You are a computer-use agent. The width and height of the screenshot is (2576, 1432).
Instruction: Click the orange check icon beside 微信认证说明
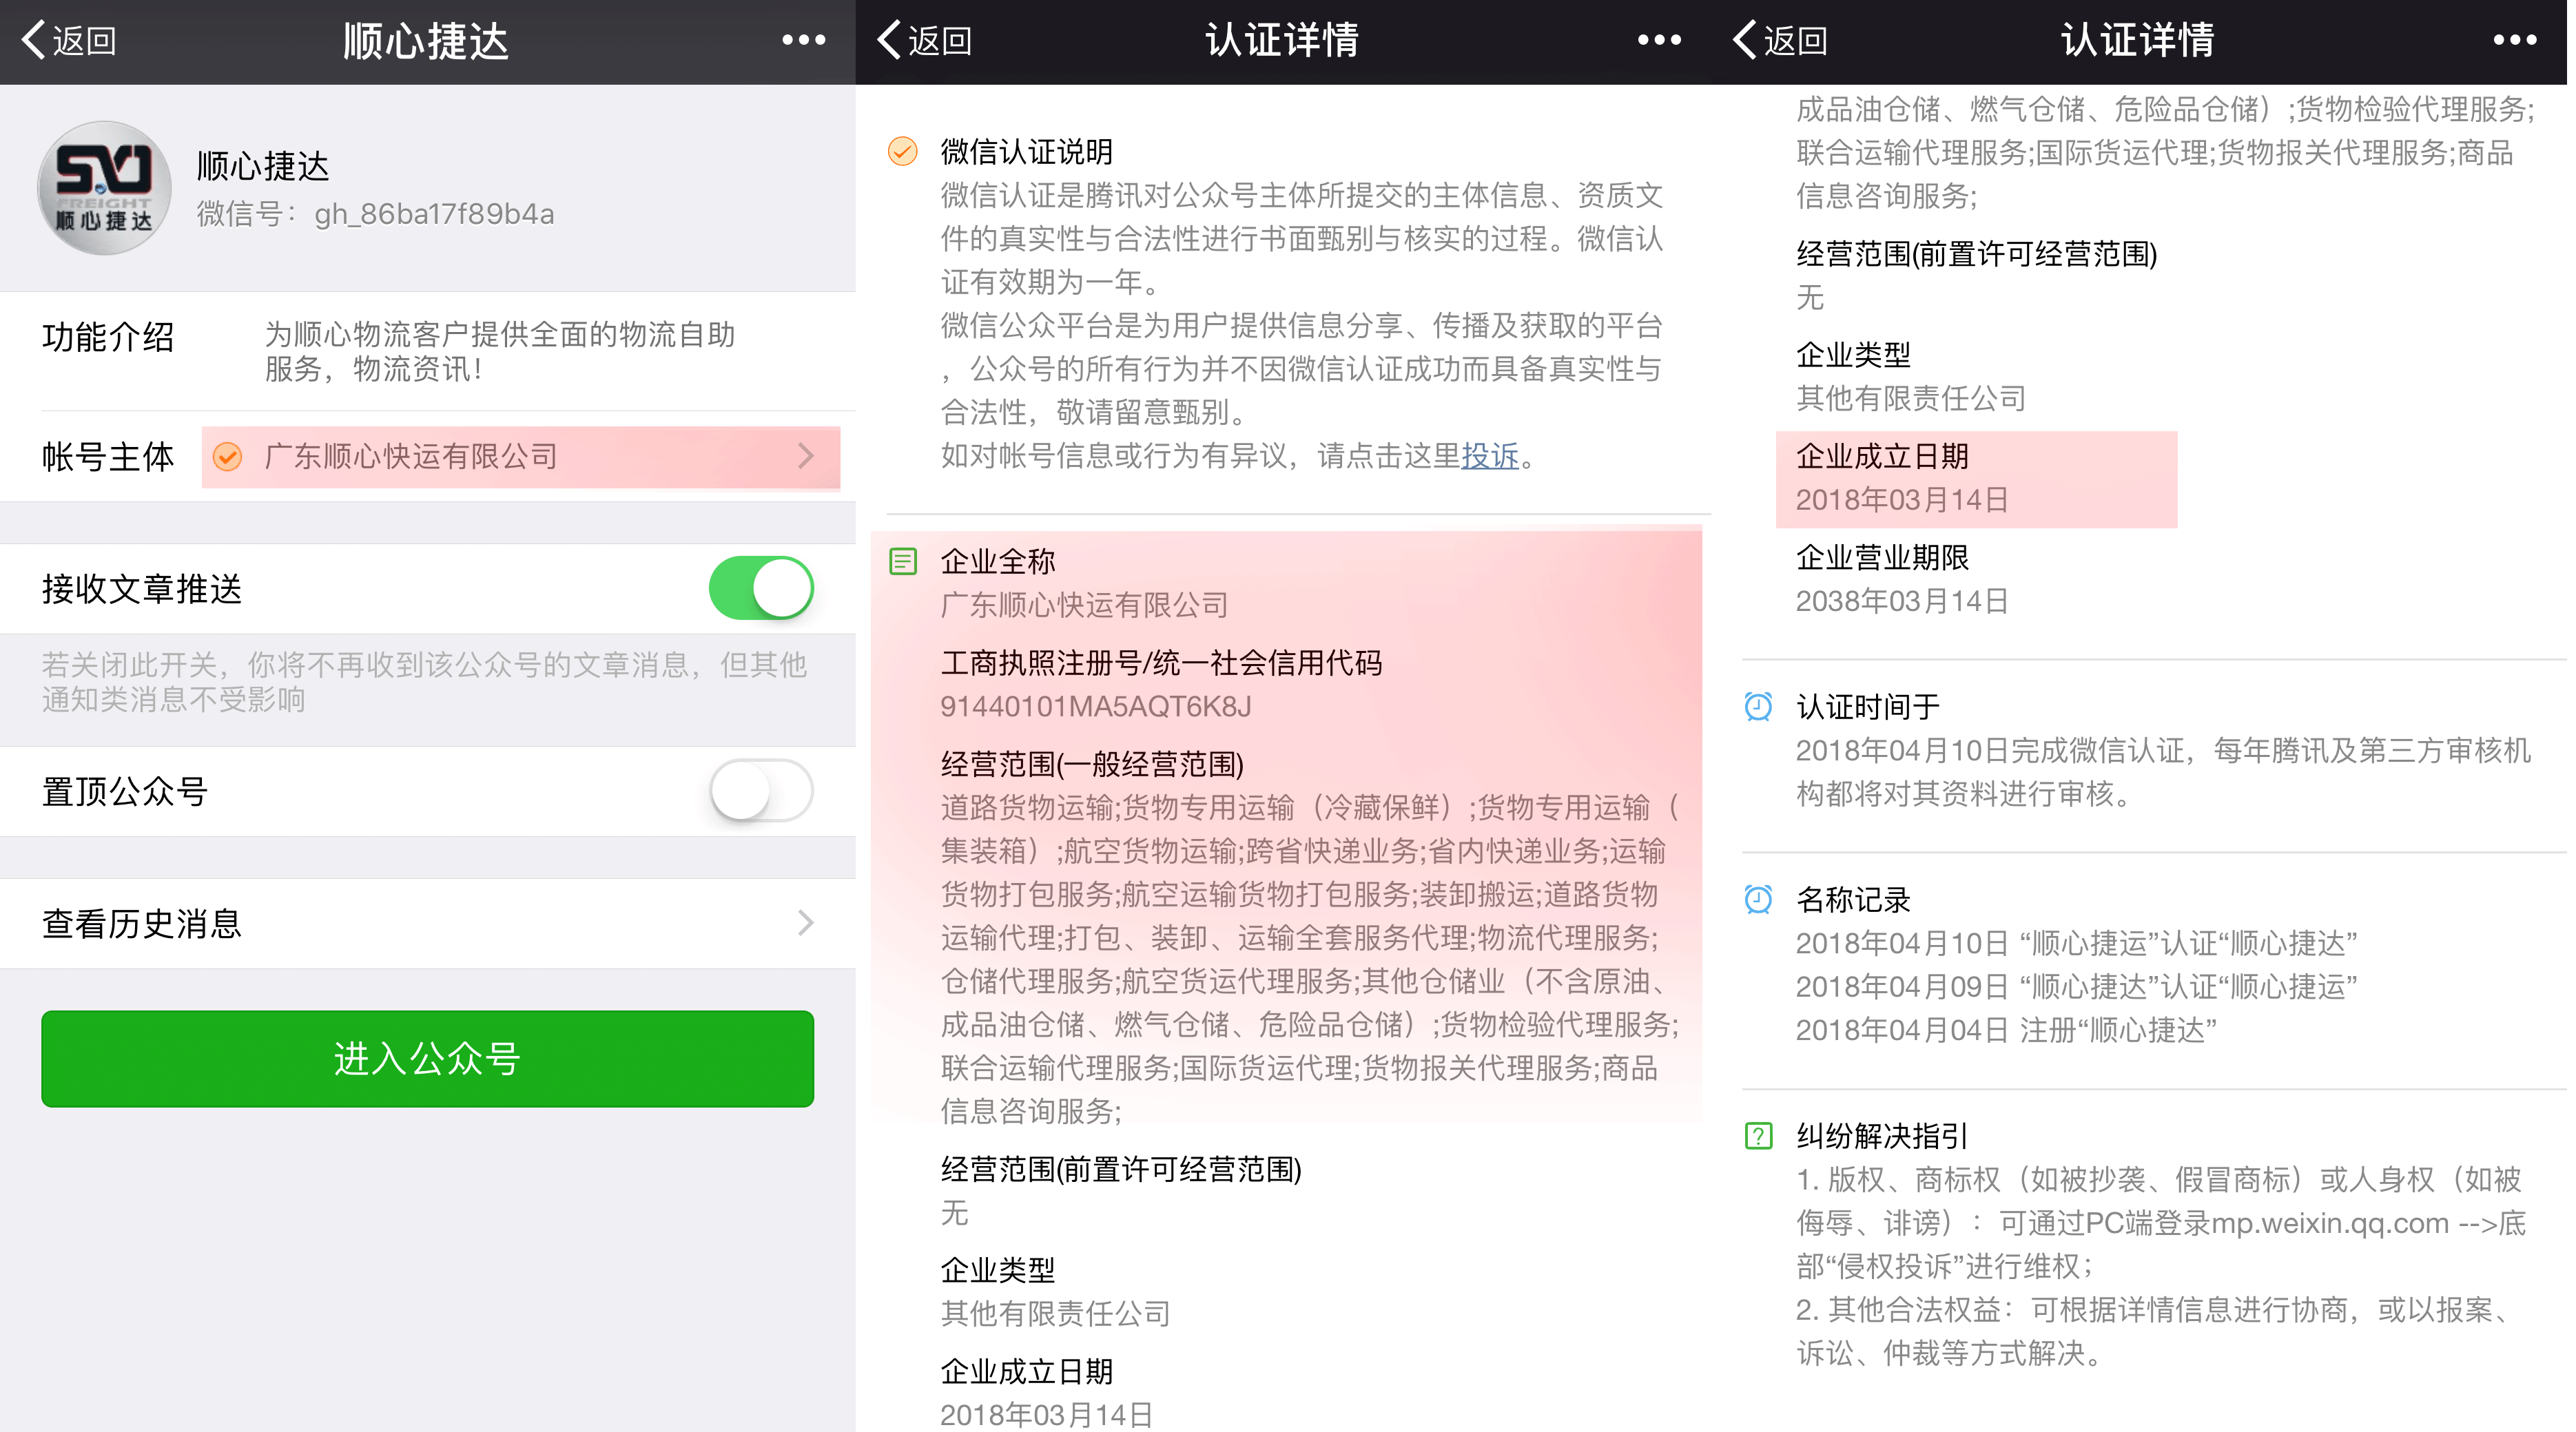(903, 152)
